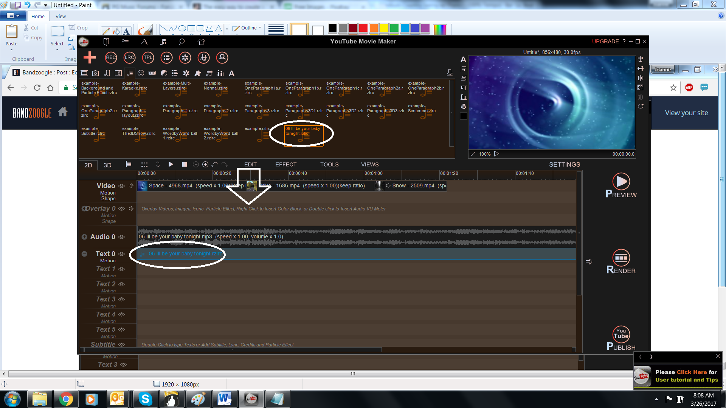The image size is (726, 408).
Task: Click the circled particle flower button
Action: point(185,58)
